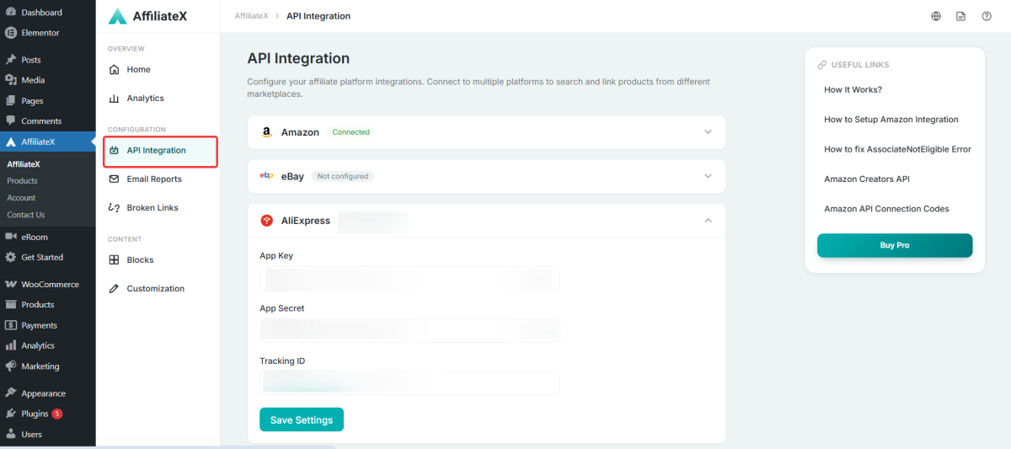
Task: Focus the Tracking ID input field
Action: click(x=409, y=383)
